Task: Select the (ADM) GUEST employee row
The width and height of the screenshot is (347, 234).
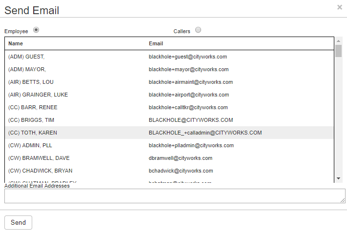Action: pos(27,57)
